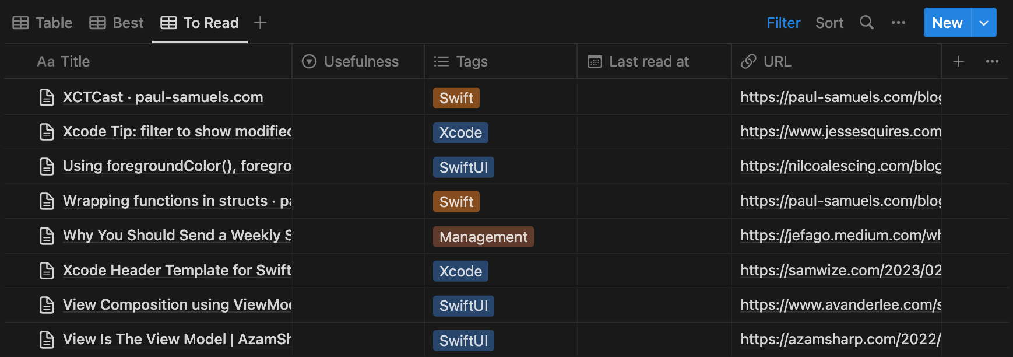Image resolution: width=1013 pixels, height=357 pixels.
Task: Click the search magnifier icon
Action: point(867,23)
